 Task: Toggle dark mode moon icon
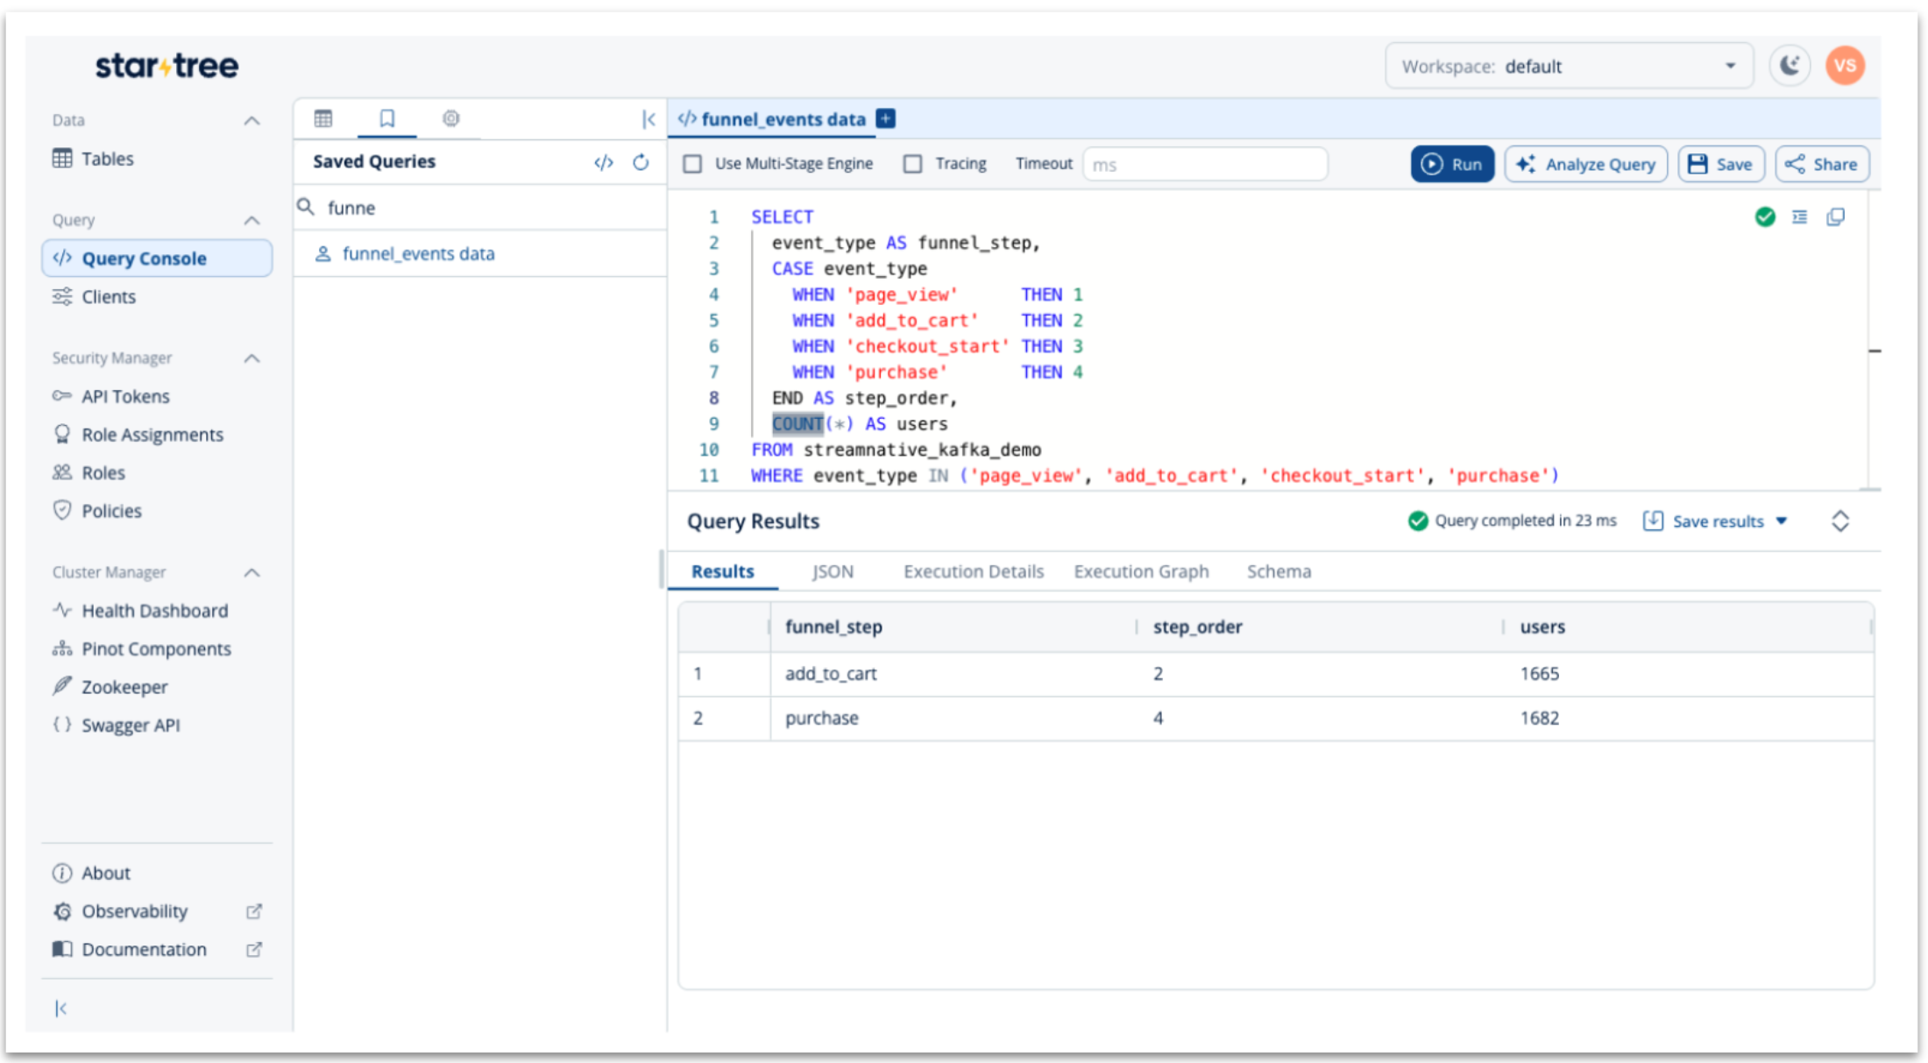point(1789,66)
